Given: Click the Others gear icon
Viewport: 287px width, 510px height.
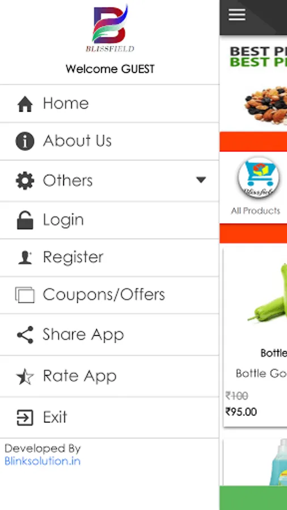Looking at the screenshot, I should [x=25, y=181].
